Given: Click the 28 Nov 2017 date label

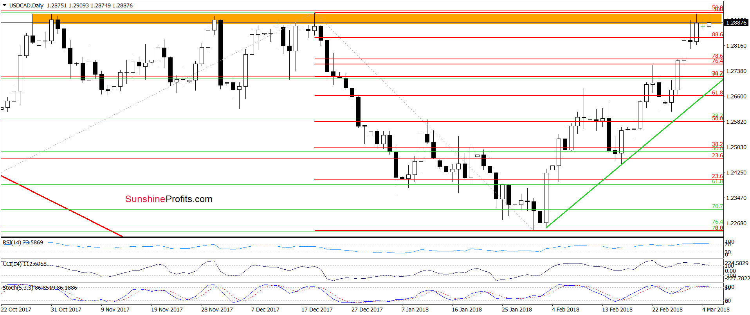Looking at the screenshot, I should tap(217, 310).
